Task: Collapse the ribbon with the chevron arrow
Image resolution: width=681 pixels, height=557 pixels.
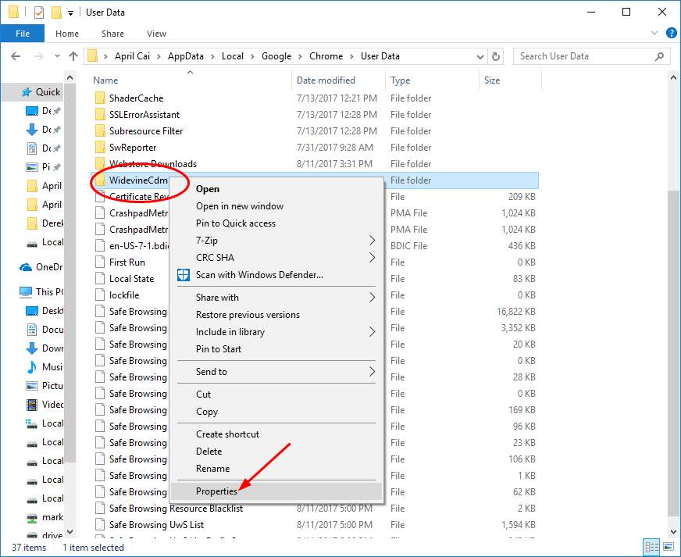Action: pos(654,33)
